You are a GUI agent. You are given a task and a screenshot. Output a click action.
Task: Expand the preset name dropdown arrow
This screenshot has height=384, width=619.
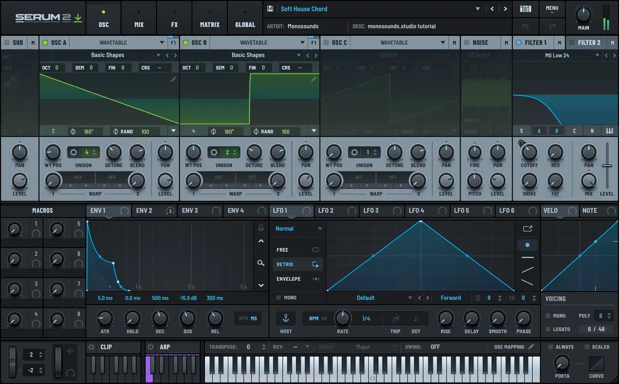click(477, 8)
